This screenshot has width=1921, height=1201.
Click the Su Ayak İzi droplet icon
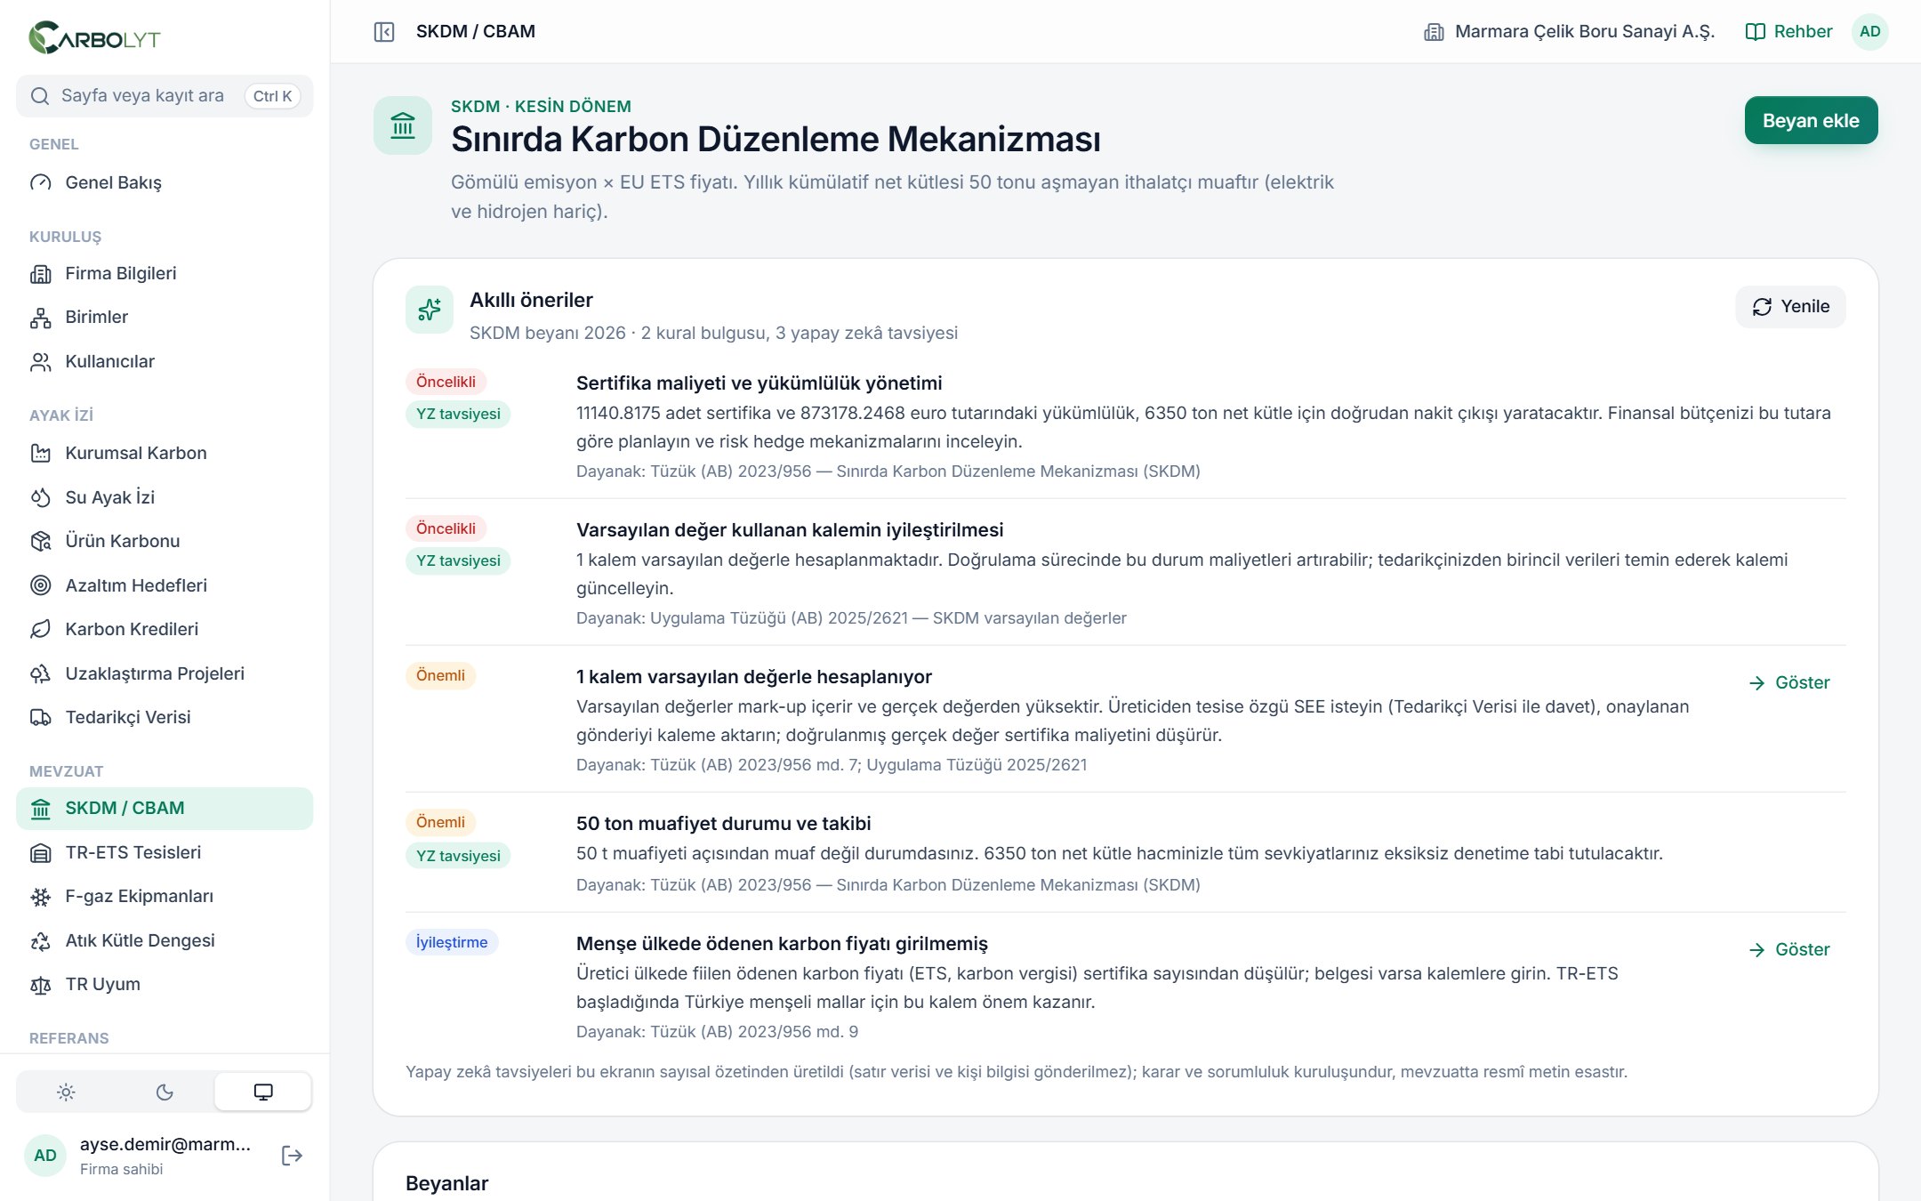41,497
